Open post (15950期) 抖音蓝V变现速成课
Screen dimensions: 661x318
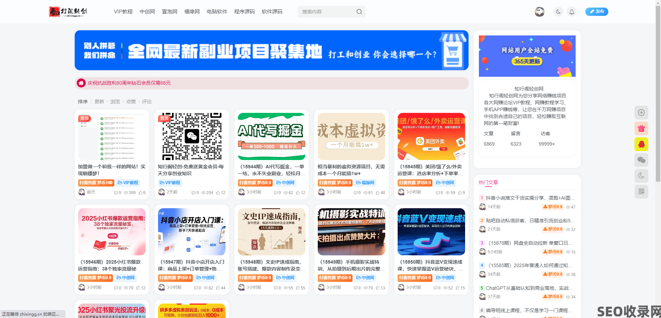[431, 265]
